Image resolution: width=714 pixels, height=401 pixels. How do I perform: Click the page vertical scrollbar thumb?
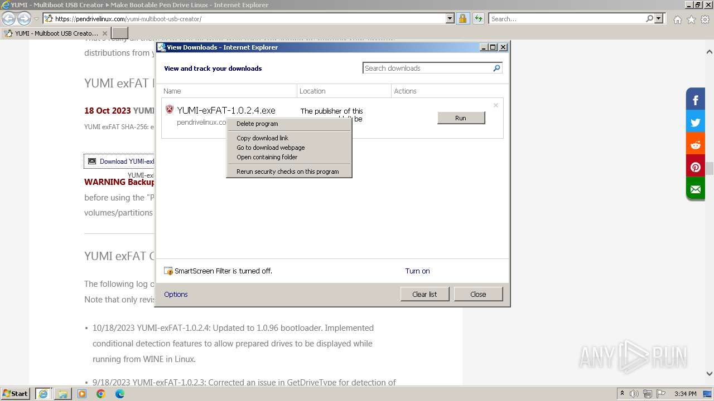pos(710,168)
